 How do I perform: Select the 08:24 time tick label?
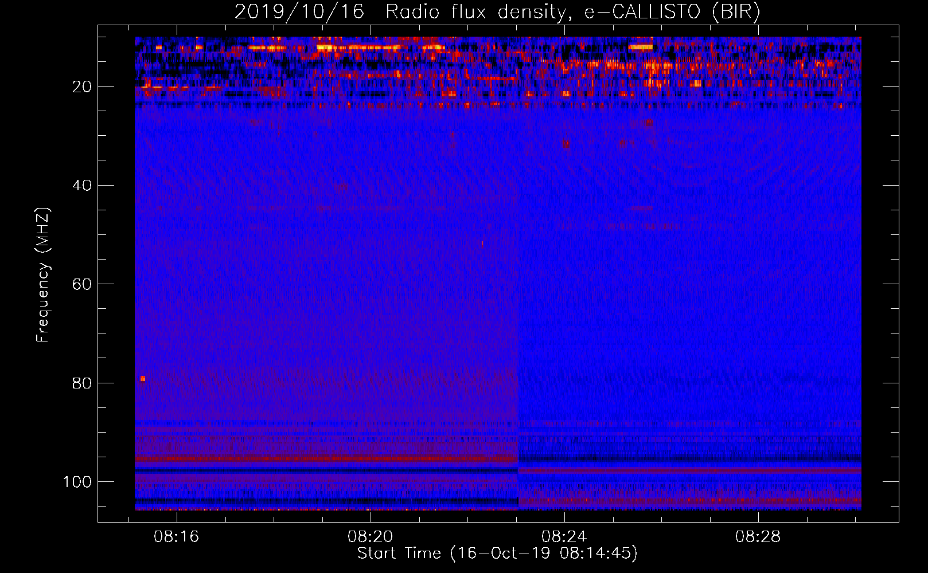pyautogui.click(x=564, y=537)
